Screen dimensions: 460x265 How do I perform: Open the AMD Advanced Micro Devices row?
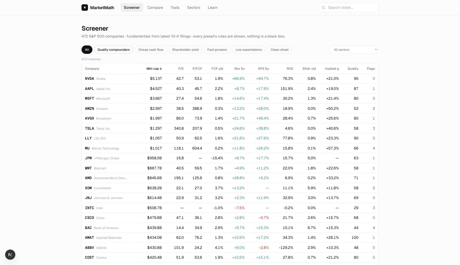coord(230,178)
